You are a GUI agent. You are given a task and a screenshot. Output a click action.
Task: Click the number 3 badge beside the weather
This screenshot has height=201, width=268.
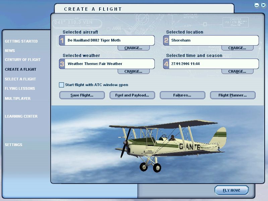(62, 64)
